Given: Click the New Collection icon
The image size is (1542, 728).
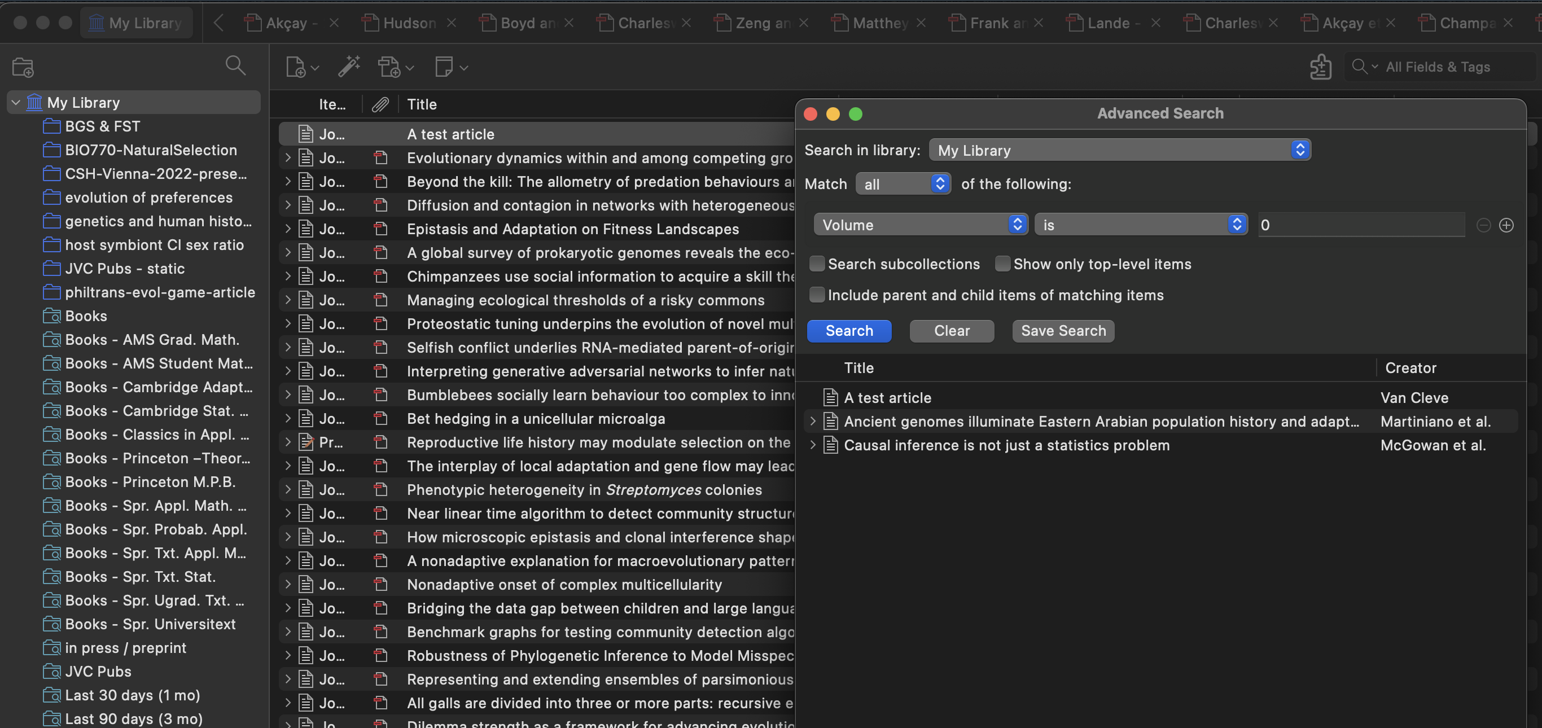Looking at the screenshot, I should coord(23,67).
